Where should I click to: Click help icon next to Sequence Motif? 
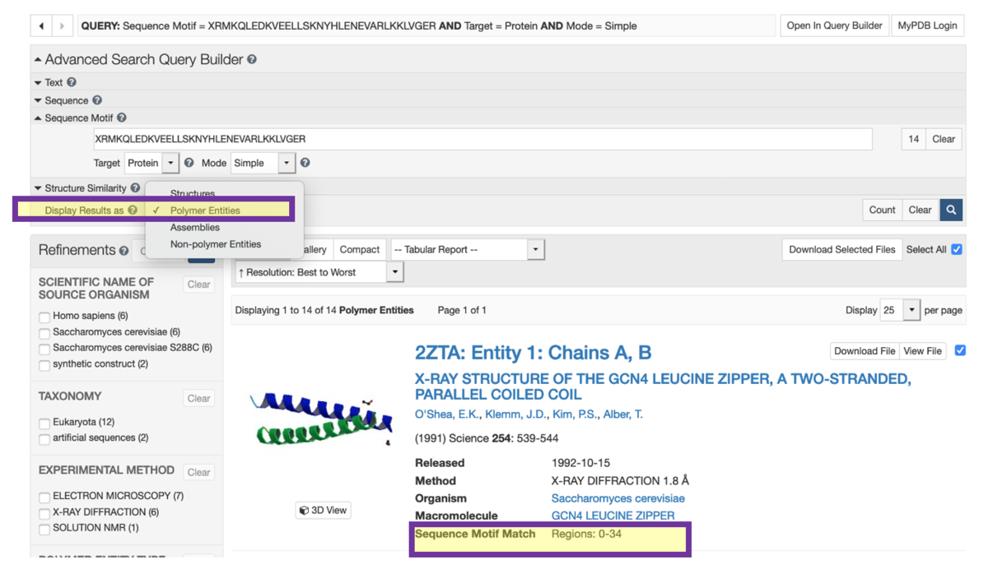[x=122, y=118]
